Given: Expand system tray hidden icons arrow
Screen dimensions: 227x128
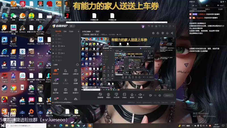Looking at the screenshot, I should pos(192,126).
